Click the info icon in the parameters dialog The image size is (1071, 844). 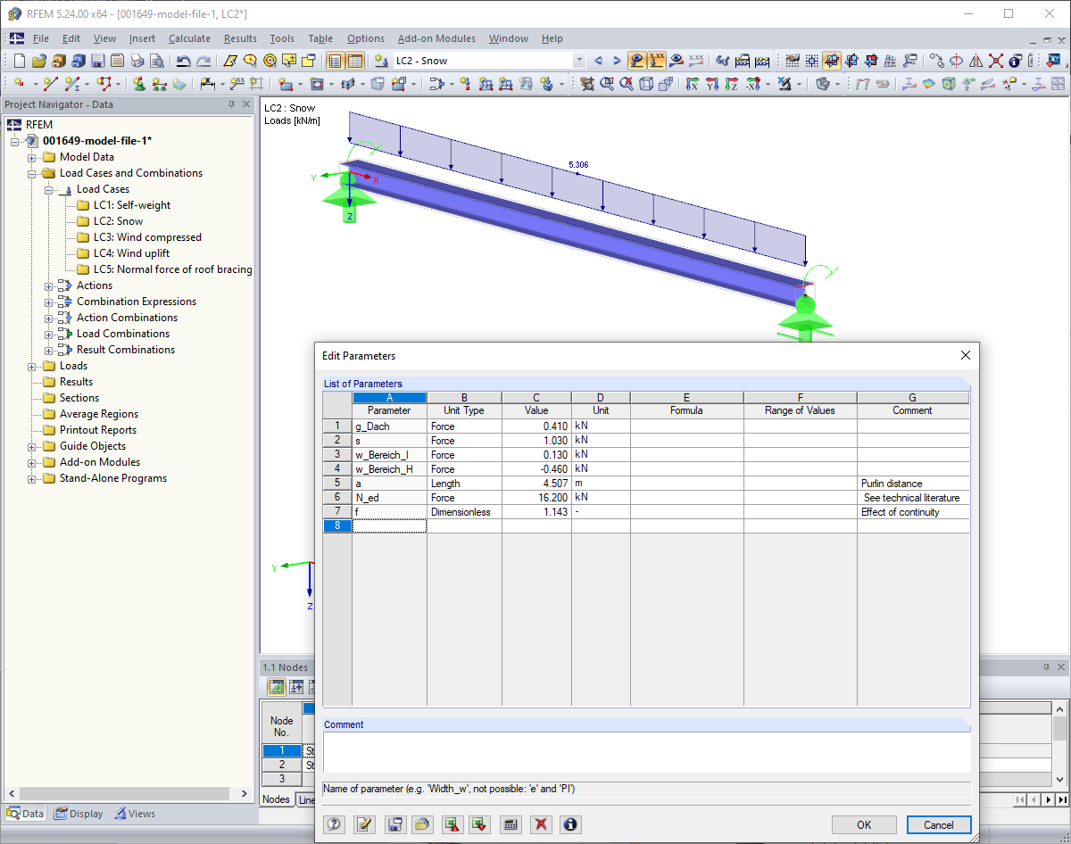pos(569,824)
